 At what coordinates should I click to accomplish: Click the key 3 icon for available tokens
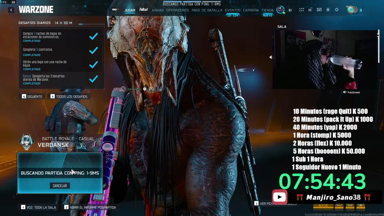pos(256,203)
